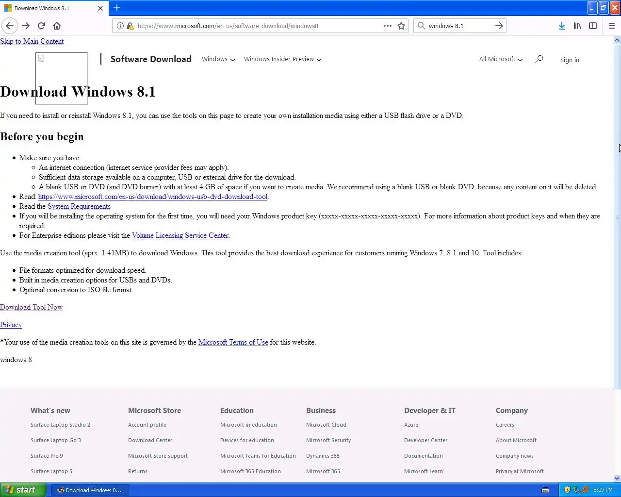
Task: Open Careers footer link
Action: click(x=505, y=425)
